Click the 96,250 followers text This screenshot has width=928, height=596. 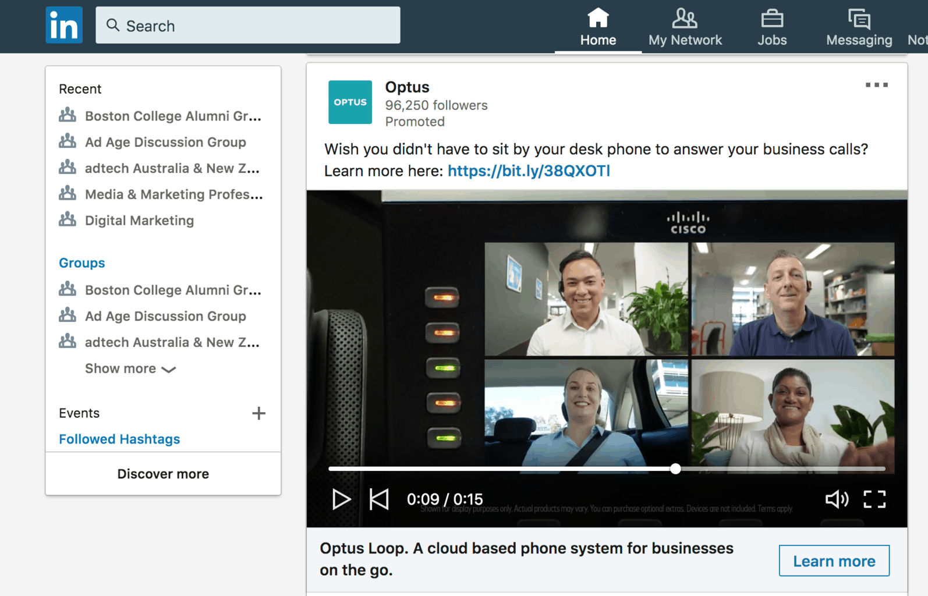(436, 105)
